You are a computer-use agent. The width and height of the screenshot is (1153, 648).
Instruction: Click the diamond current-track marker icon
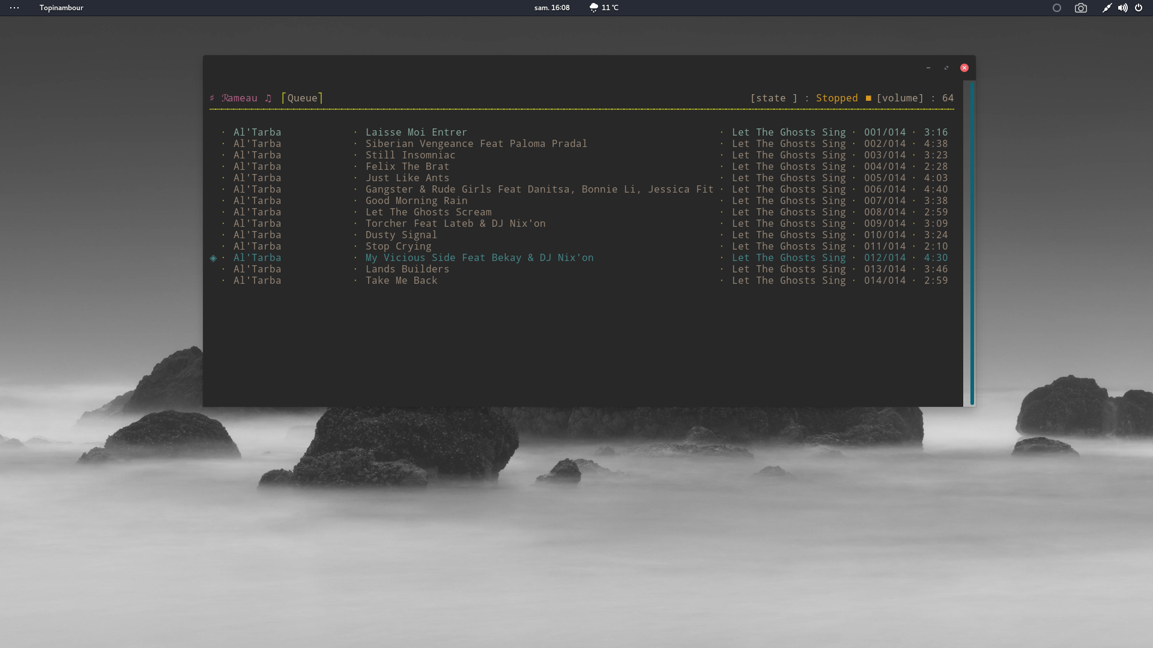(x=213, y=258)
